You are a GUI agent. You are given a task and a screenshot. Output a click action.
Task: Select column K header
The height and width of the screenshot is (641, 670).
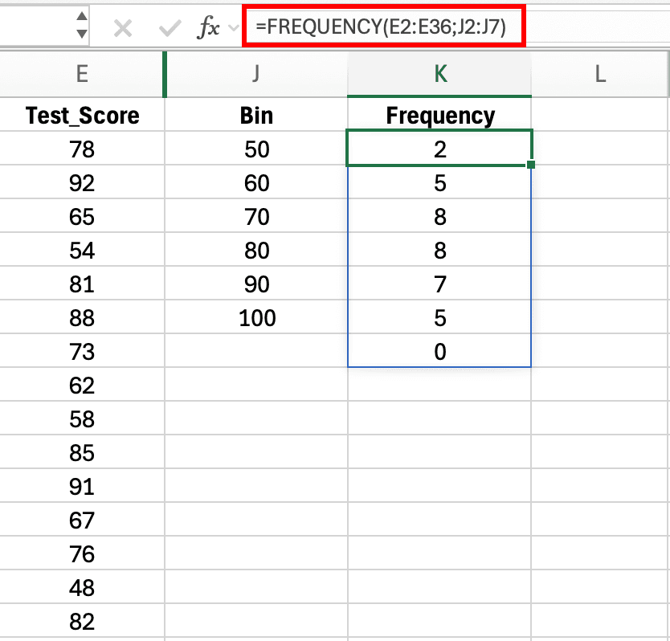tap(439, 73)
